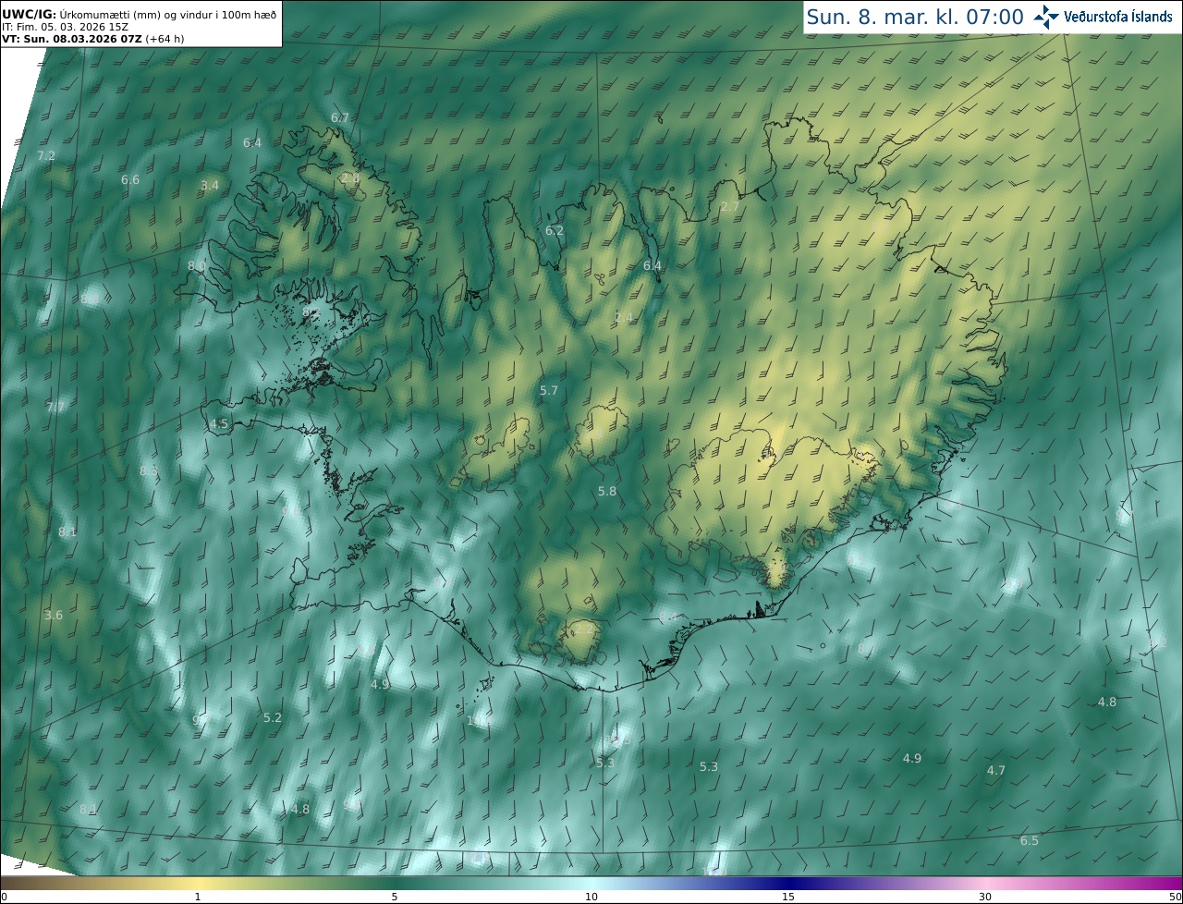Click the IT: Fim. 05. 03. 2026 15Z line

point(65,27)
